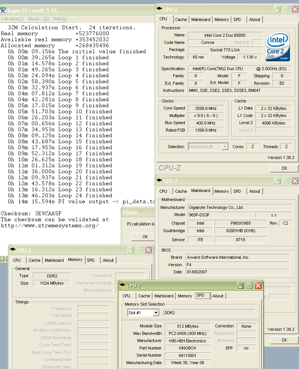Close the SPD CPU-Z window
Image resolution: width=299 pixels, height=369 pixels.
258,286
